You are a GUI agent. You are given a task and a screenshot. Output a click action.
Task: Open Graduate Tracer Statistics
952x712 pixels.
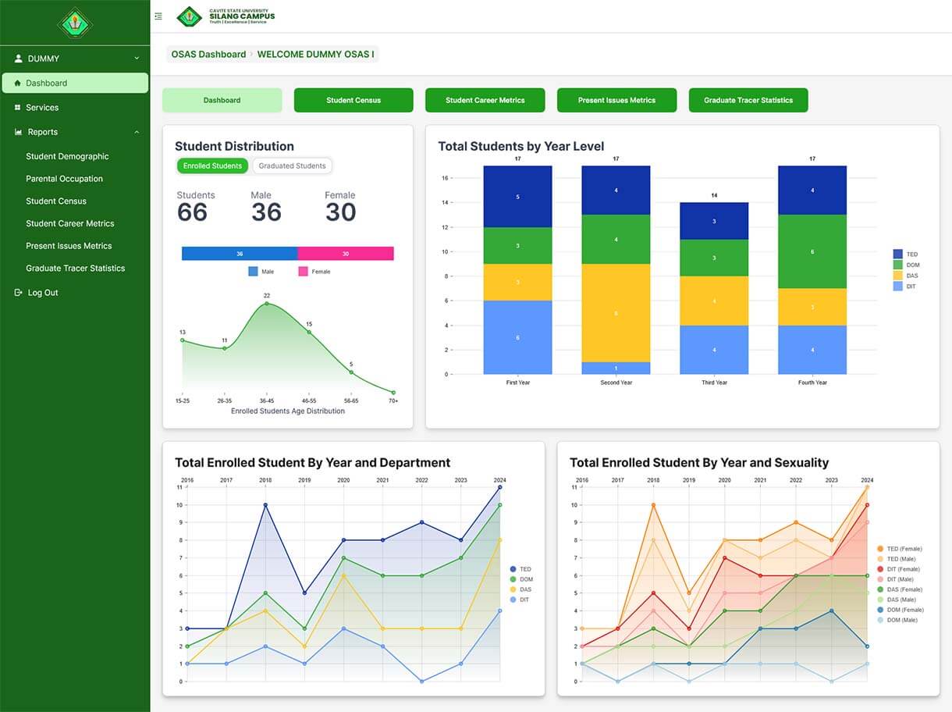(748, 100)
